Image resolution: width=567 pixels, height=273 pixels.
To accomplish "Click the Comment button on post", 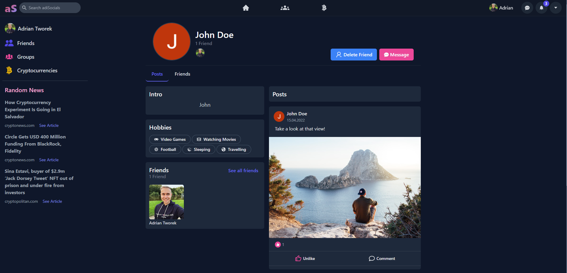I will click(382, 258).
